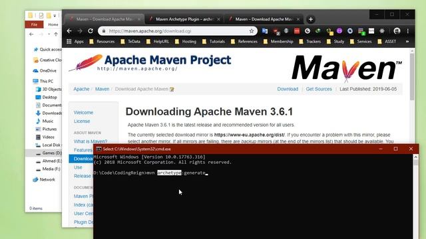
Task: Open the Resources bookmark folder
Action: (x=102, y=41)
